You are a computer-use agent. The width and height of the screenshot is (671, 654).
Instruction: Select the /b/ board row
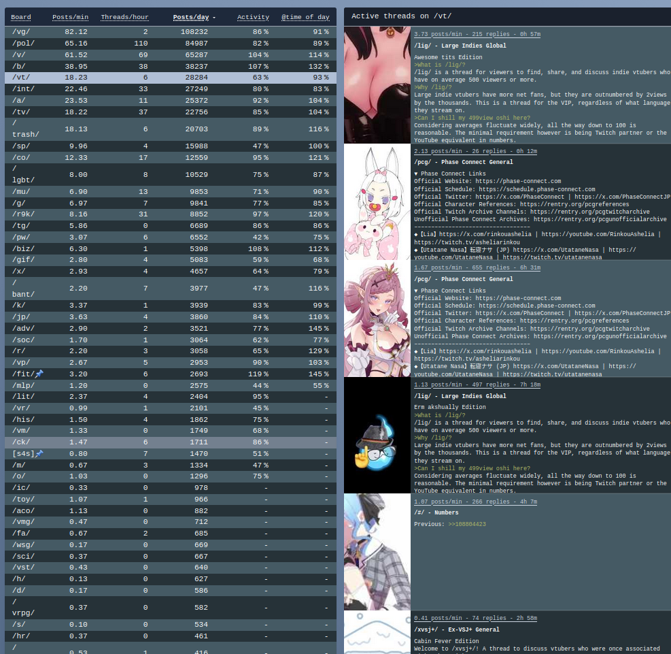pos(171,67)
